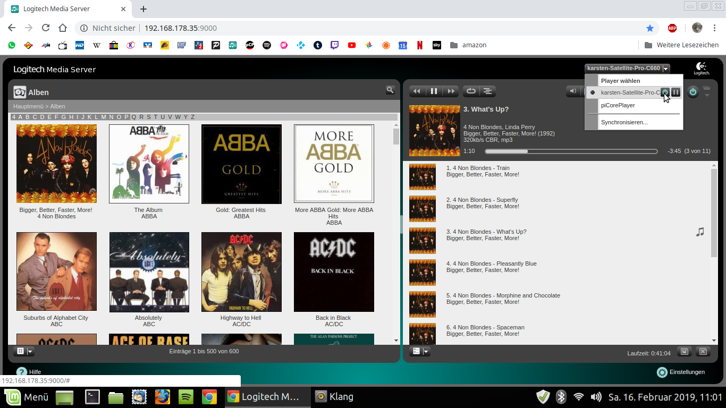Jump to albums starting with letter S
The width and height of the screenshot is (726, 408).
tap(148, 117)
